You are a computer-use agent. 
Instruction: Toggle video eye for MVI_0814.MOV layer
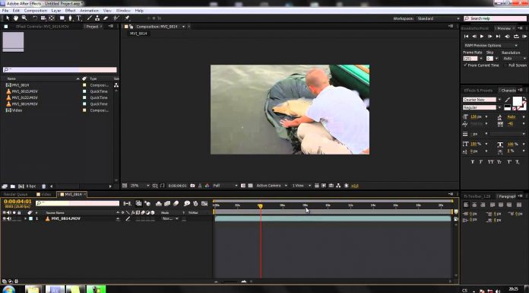4,218
